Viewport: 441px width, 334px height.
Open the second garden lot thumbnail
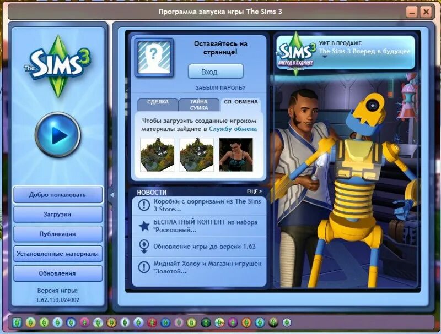tap(196, 155)
